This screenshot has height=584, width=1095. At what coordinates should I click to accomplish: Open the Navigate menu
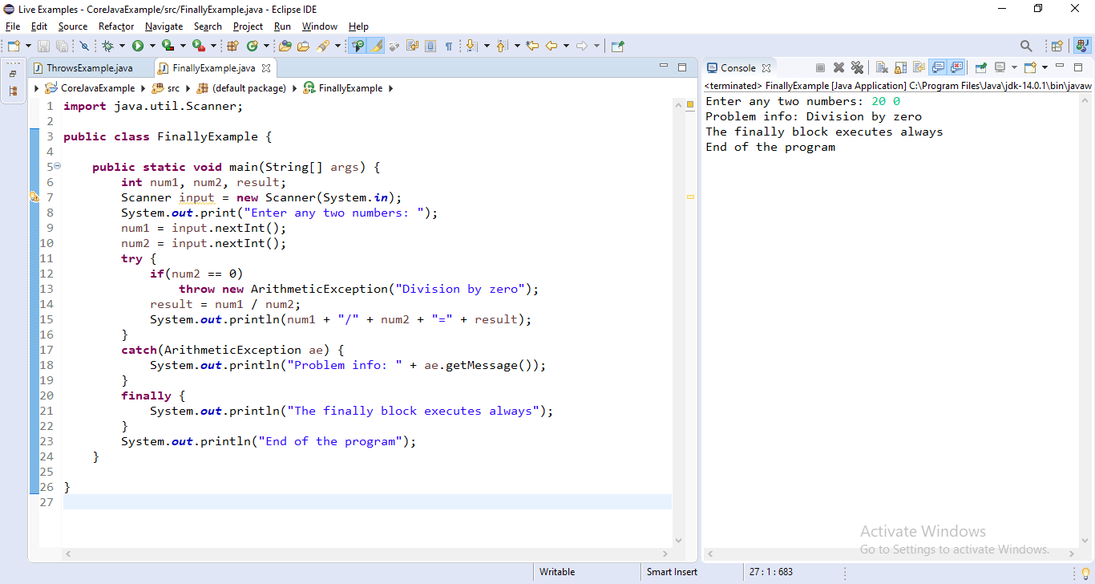click(x=164, y=26)
